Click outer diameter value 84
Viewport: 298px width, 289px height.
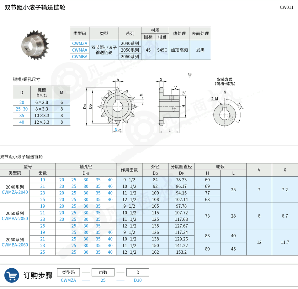pyautogui.click(x=155, y=180)
